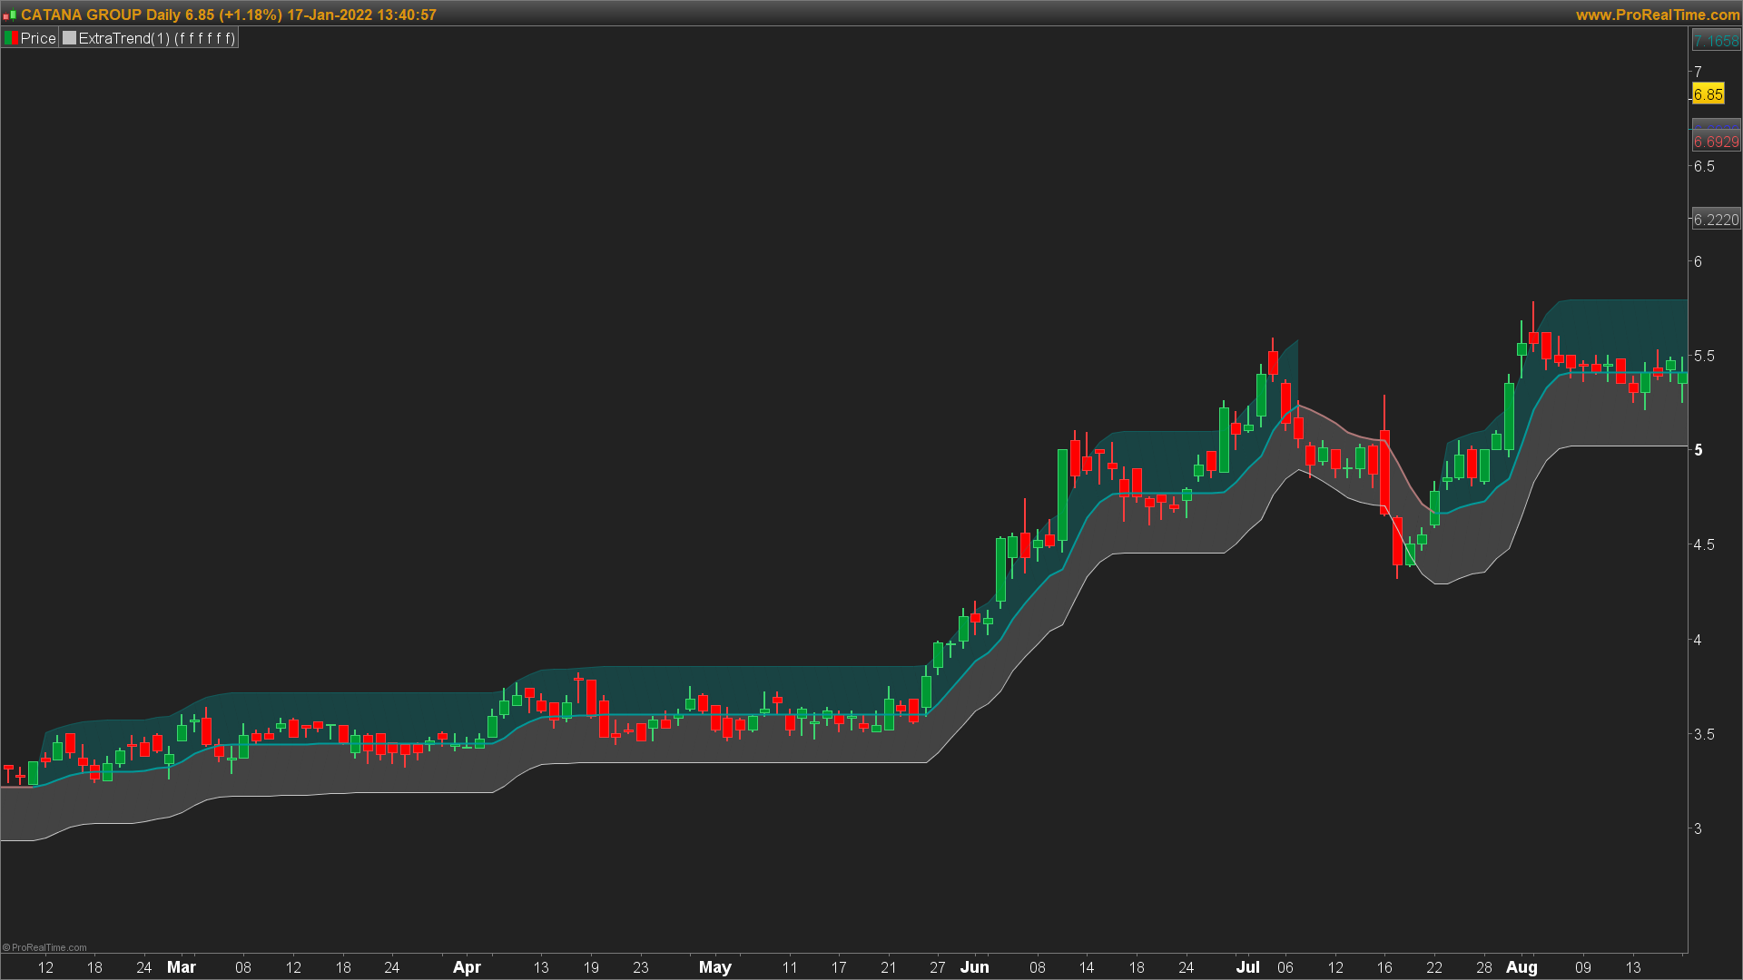Click the Apr month marker on time axis
Screen dimensions: 1743x980
tap(467, 967)
